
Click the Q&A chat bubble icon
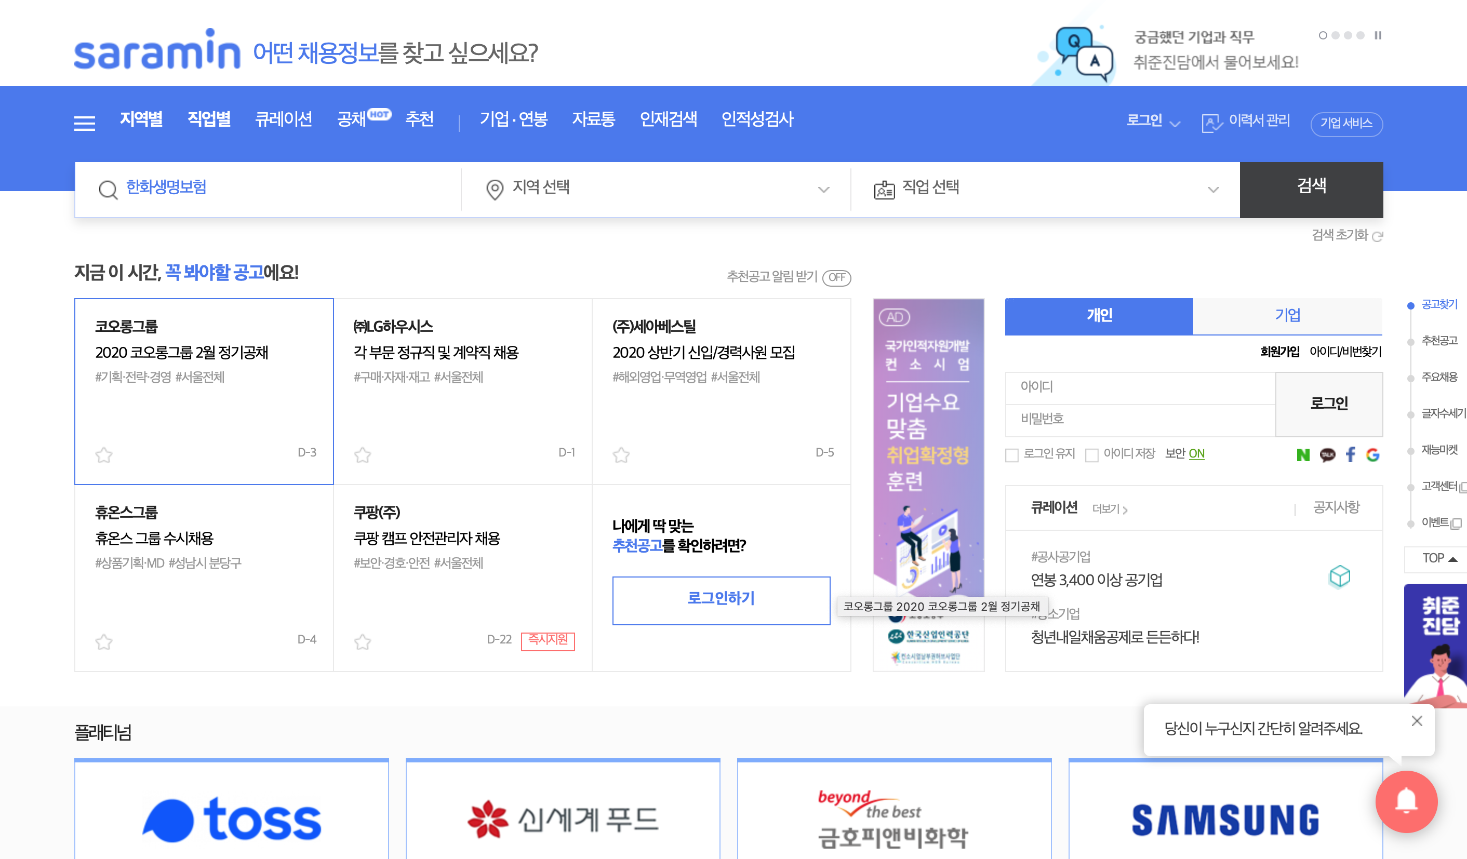point(1084,55)
